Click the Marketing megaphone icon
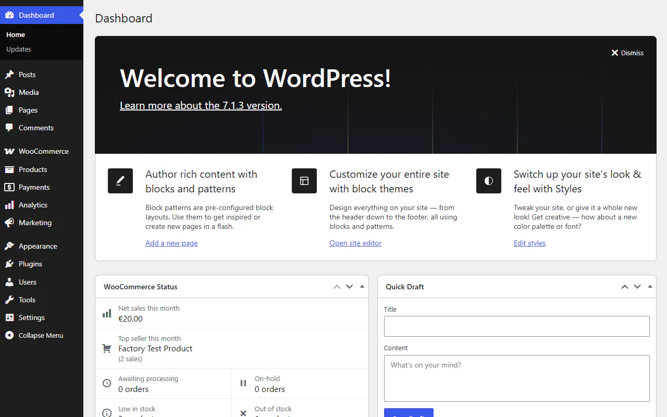Screen dimensions: 667x417 point(9,223)
